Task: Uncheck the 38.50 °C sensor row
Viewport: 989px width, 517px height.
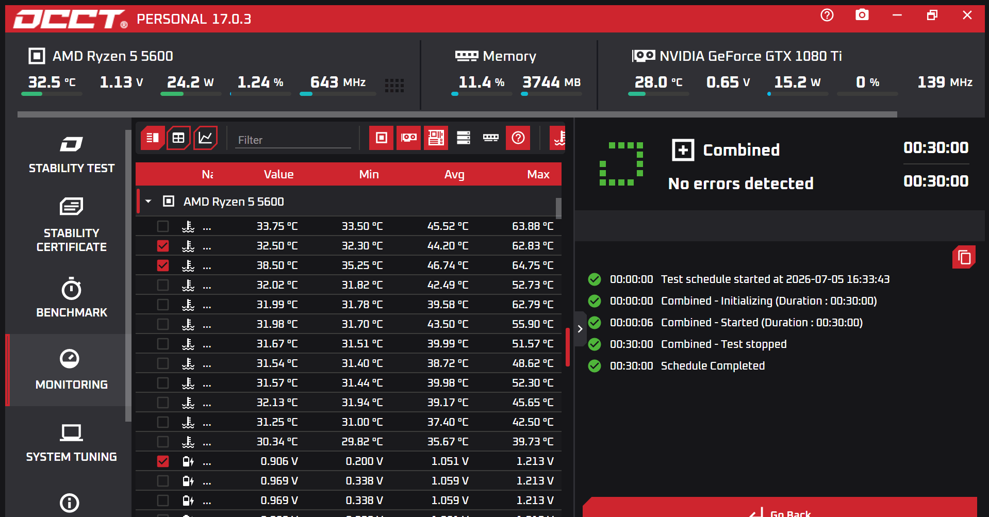Action: click(163, 265)
